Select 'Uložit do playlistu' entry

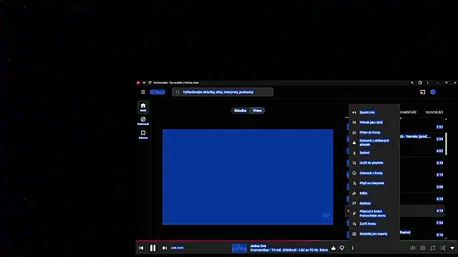coord(374,163)
